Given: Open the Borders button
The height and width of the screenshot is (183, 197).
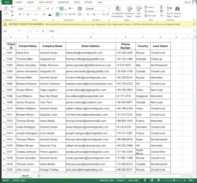Looking at the screenshot, I should click(x=36, y=14).
